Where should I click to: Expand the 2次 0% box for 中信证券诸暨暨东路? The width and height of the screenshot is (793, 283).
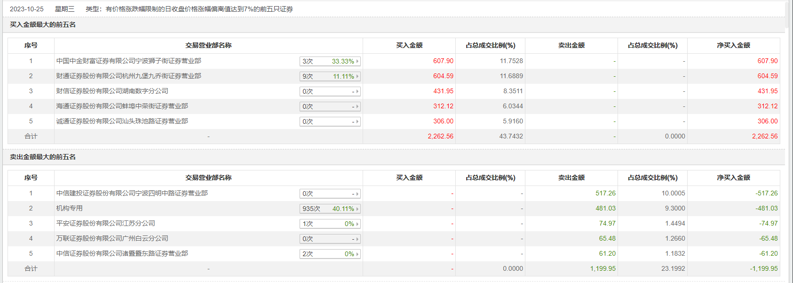coord(330,254)
